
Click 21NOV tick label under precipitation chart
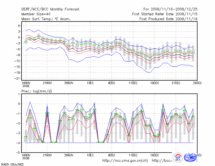pos(47,155)
